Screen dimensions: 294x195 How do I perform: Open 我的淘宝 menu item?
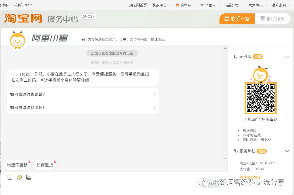pyautogui.click(x=159, y=5)
